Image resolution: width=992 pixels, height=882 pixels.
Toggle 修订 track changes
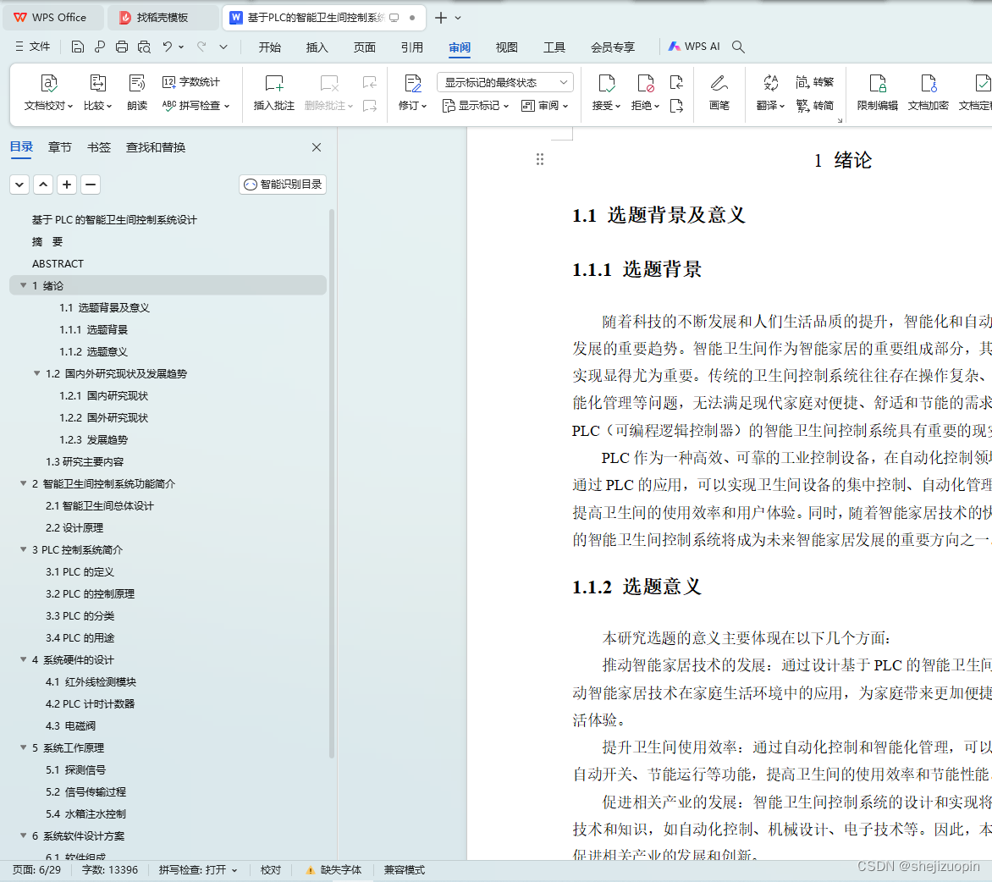coord(412,92)
